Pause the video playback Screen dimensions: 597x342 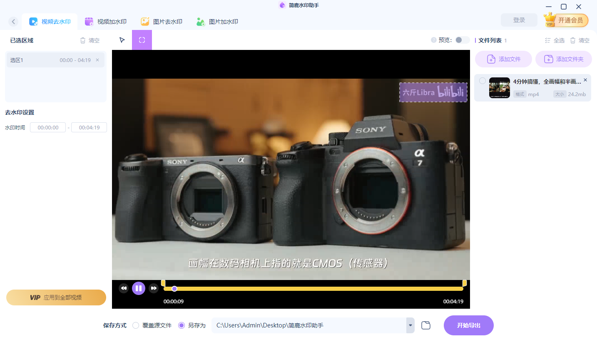point(139,288)
